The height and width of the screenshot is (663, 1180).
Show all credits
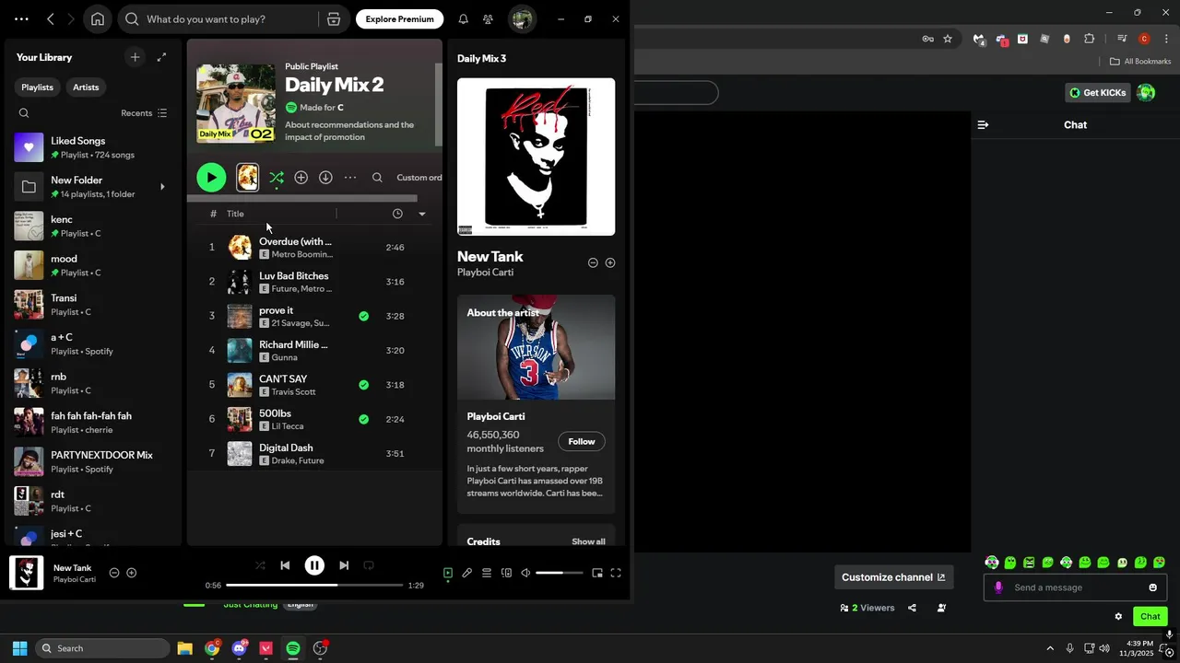[588, 541]
